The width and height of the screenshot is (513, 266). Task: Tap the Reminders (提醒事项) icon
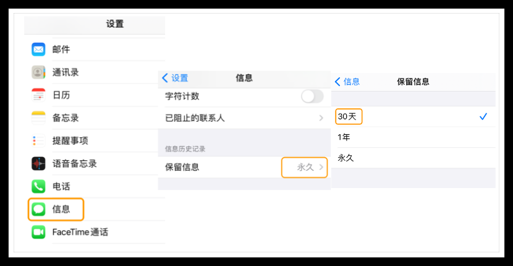[x=39, y=141]
